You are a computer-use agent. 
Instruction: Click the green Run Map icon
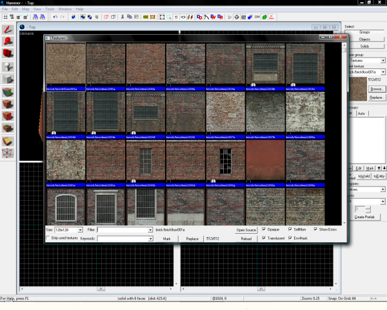[x=264, y=17]
